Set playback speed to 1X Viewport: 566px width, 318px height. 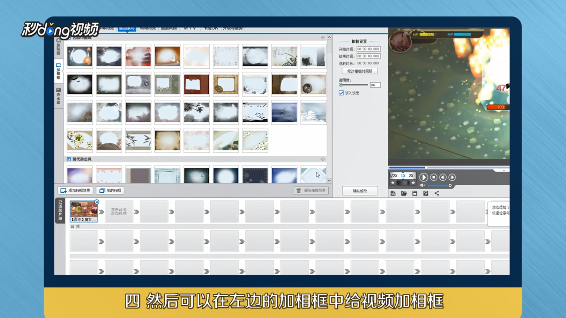(403, 176)
